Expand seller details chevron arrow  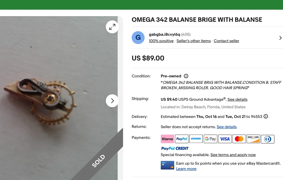click(x=280, y=38)
